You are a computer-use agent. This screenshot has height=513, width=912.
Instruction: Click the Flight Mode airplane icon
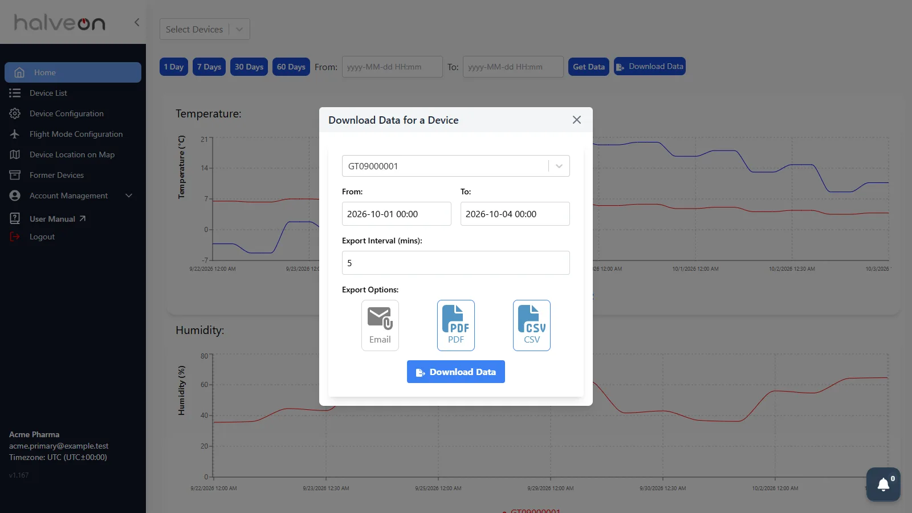click(x=15, y=134)
